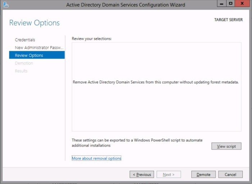Click the greyed-out Results step
Viewport: 252px width, 184px height.
pos(21,71)
